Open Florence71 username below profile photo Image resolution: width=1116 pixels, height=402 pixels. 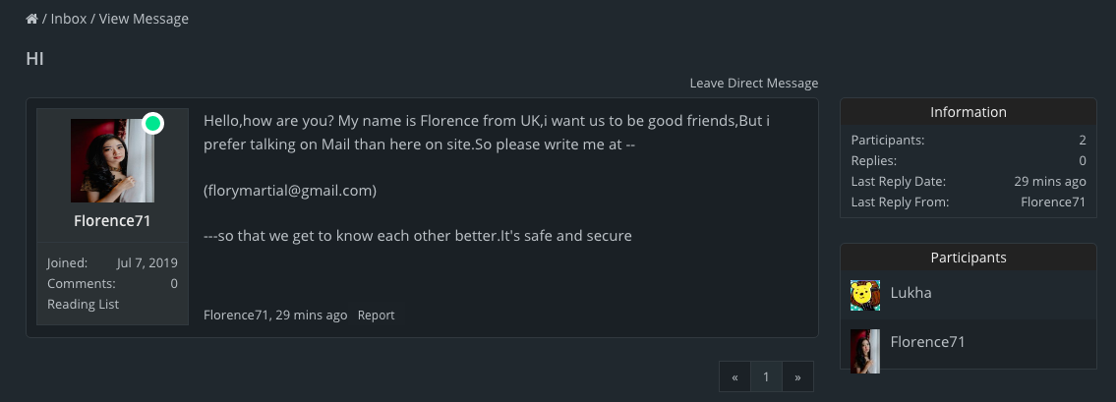112,221
